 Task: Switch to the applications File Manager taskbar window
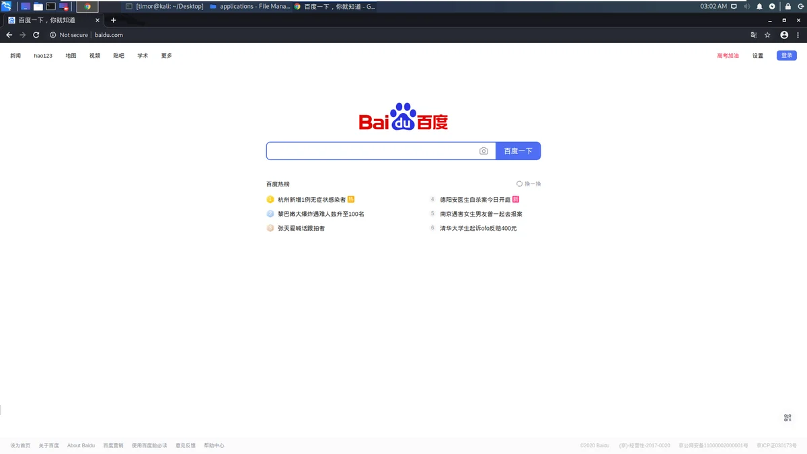coord(249,6)
